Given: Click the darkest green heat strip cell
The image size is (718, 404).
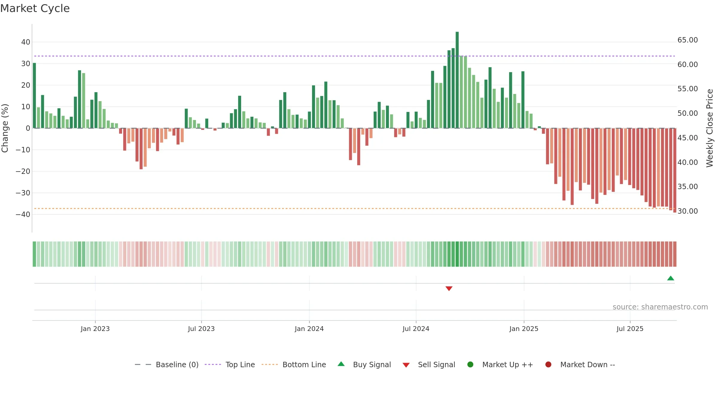Looking at the screenshot, I should coord(457,254).
